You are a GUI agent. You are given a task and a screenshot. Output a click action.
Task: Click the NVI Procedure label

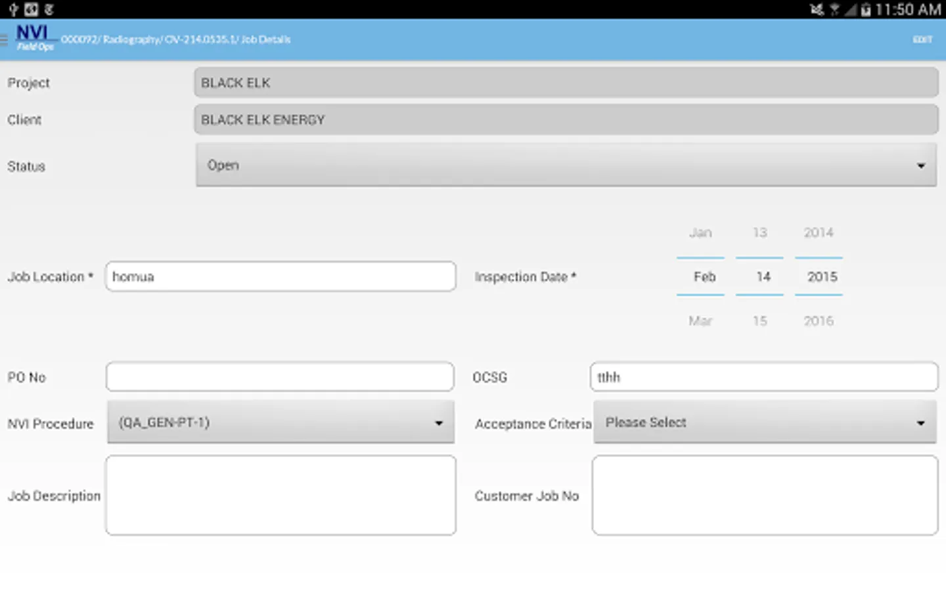coord(51,424)
